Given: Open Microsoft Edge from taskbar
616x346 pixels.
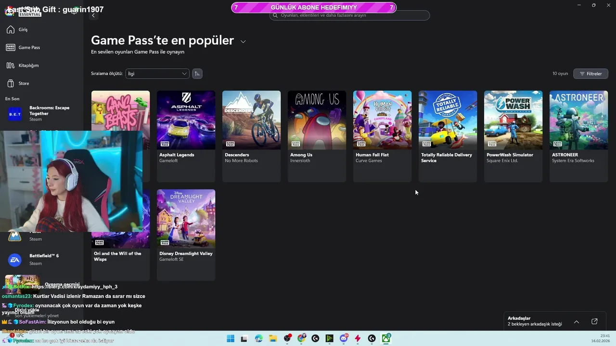Looking at the screenshot, I should pos(258,338).
